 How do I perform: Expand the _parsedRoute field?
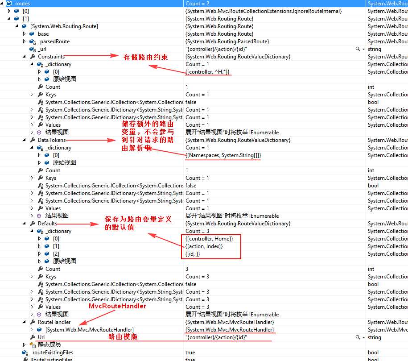pos(24,41)
